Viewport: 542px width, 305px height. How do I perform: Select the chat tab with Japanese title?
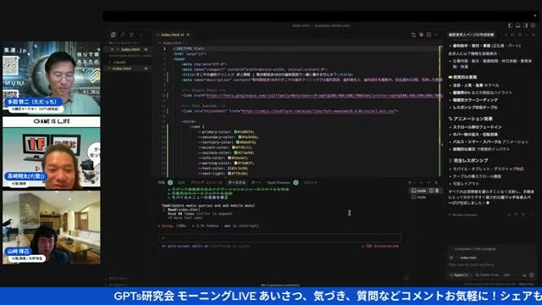click(x=471, y=35)
